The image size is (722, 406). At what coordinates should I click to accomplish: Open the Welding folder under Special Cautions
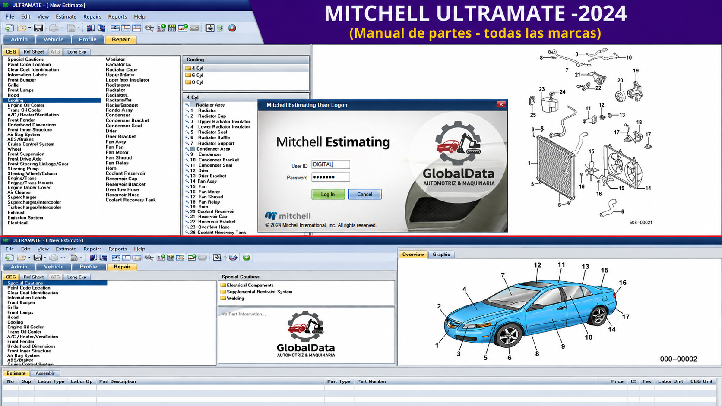click(x=232, y=298)
